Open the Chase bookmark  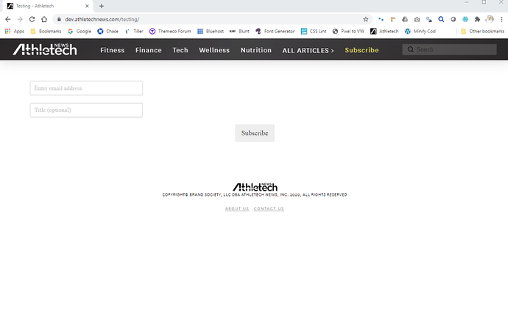(x=108, y=32)
